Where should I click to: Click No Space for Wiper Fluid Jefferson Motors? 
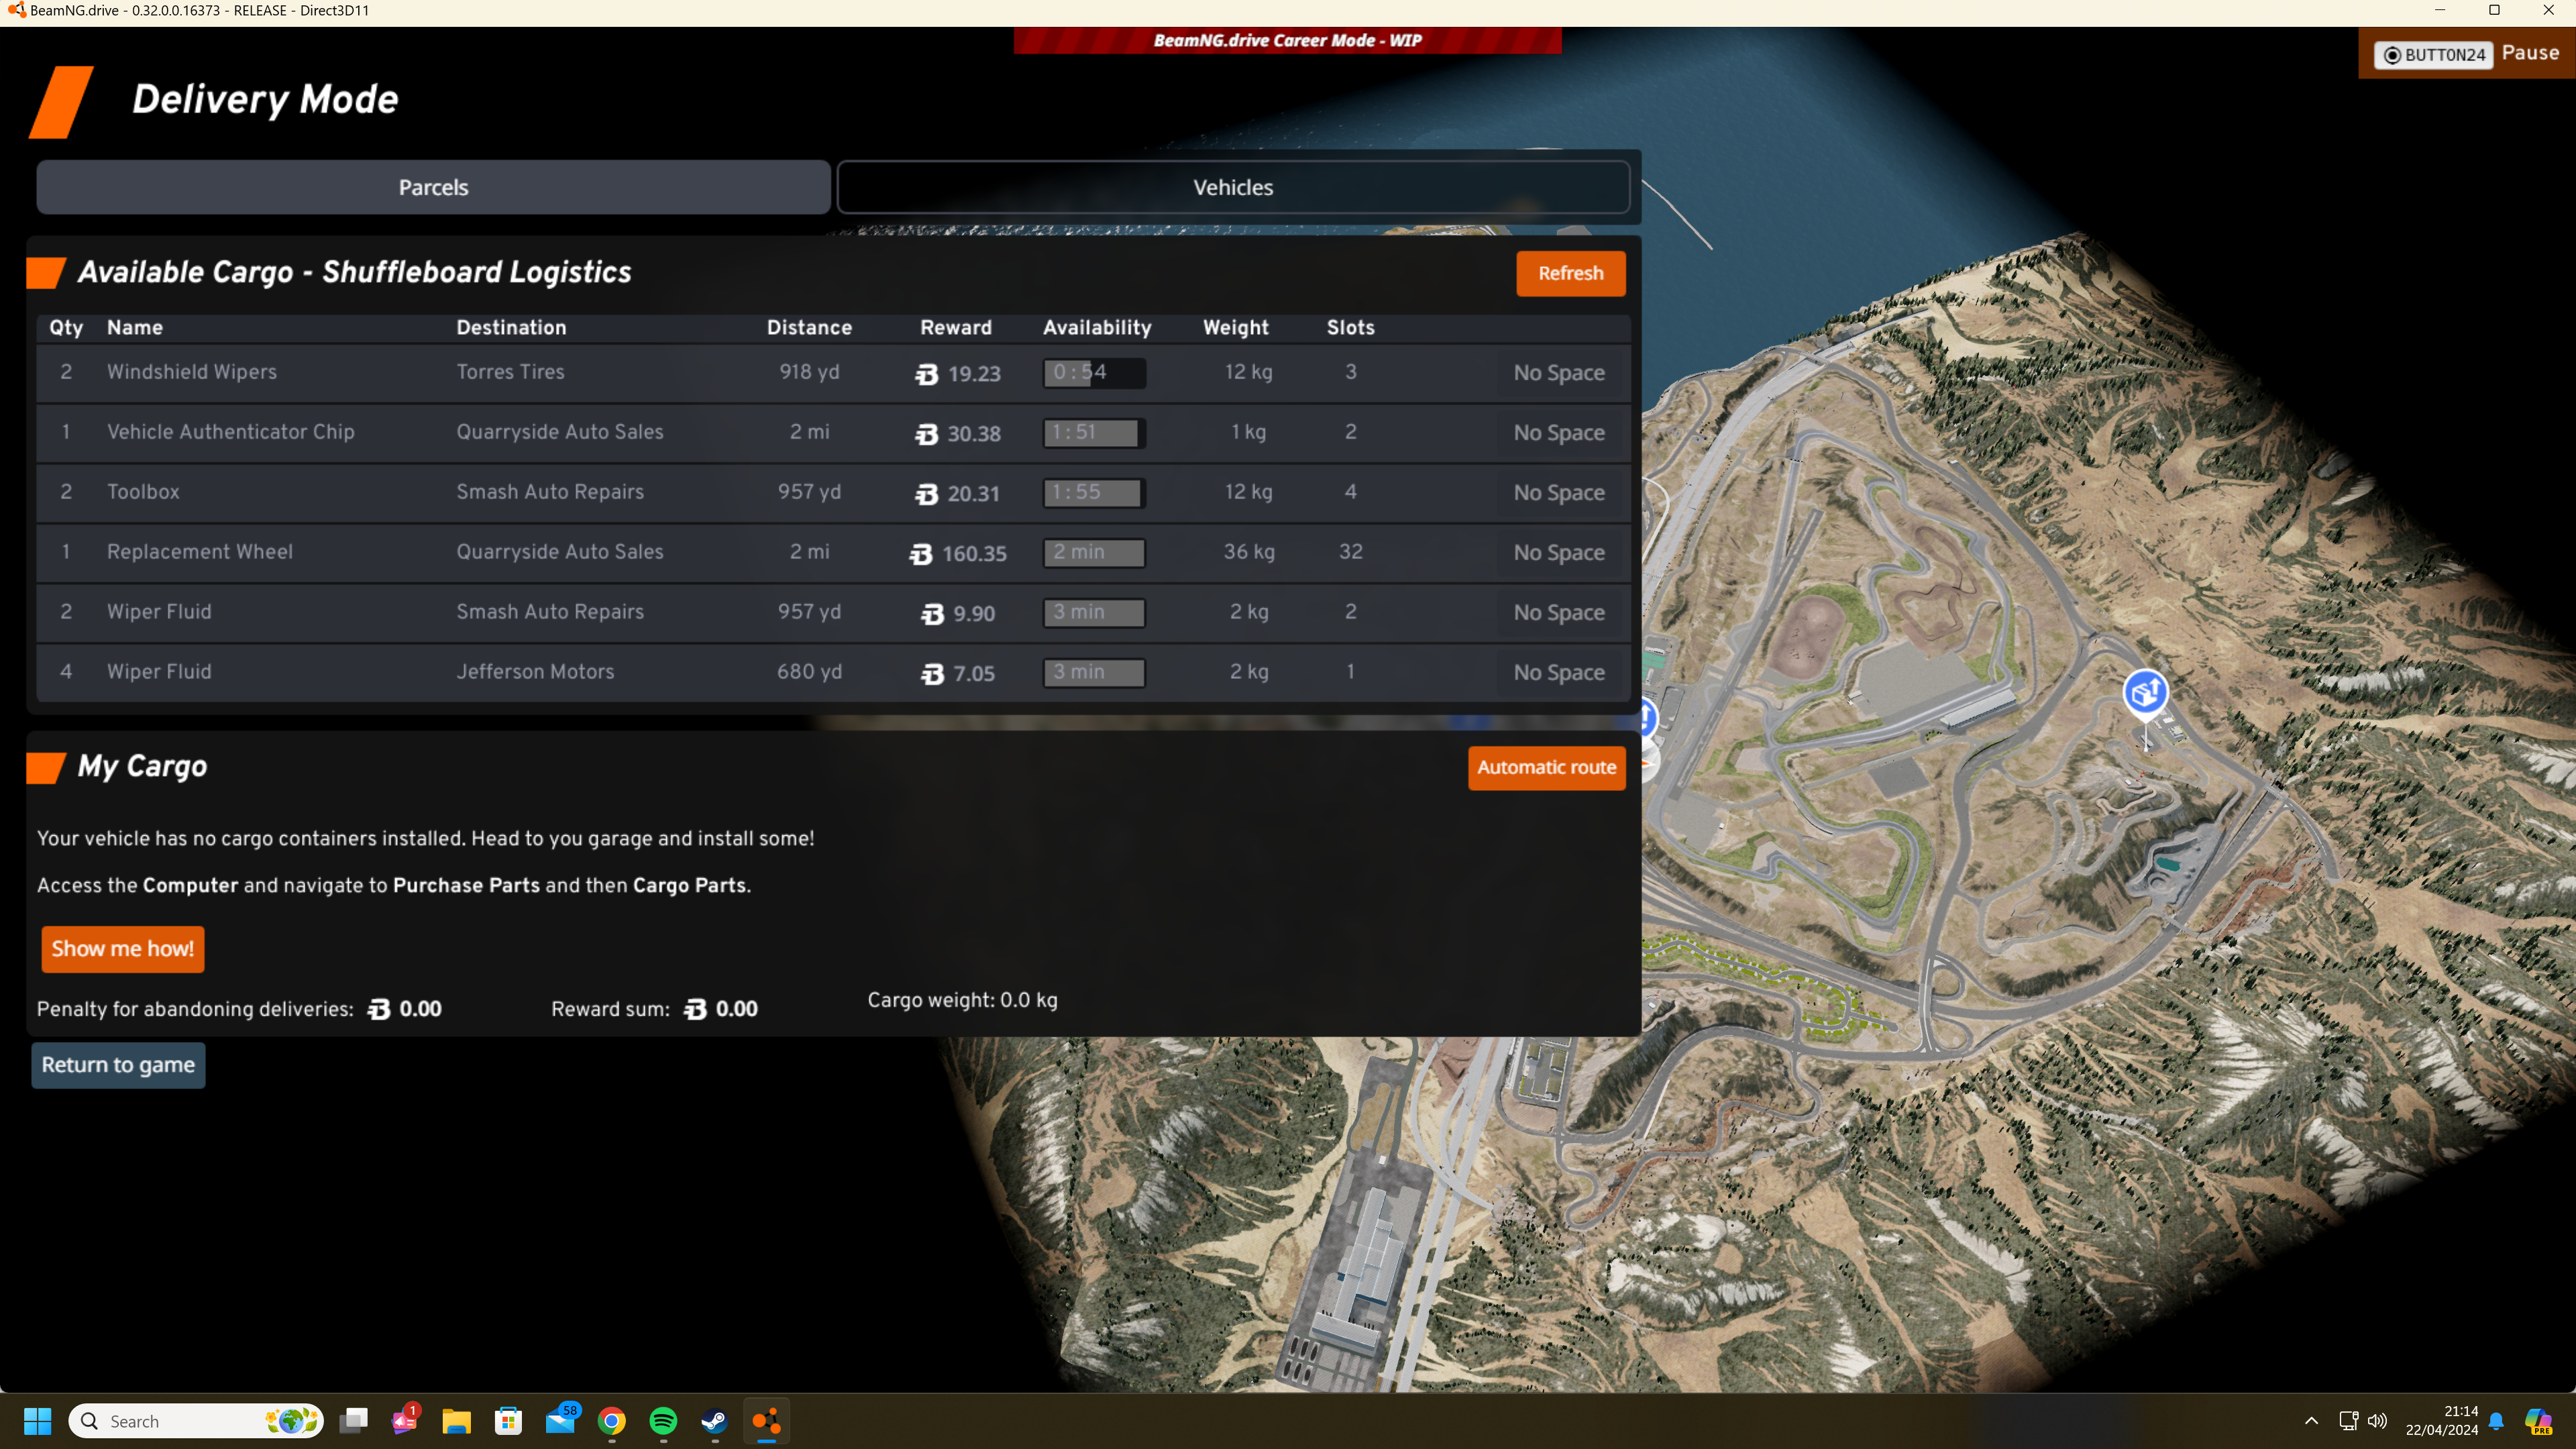click(x=1558, y=673)
